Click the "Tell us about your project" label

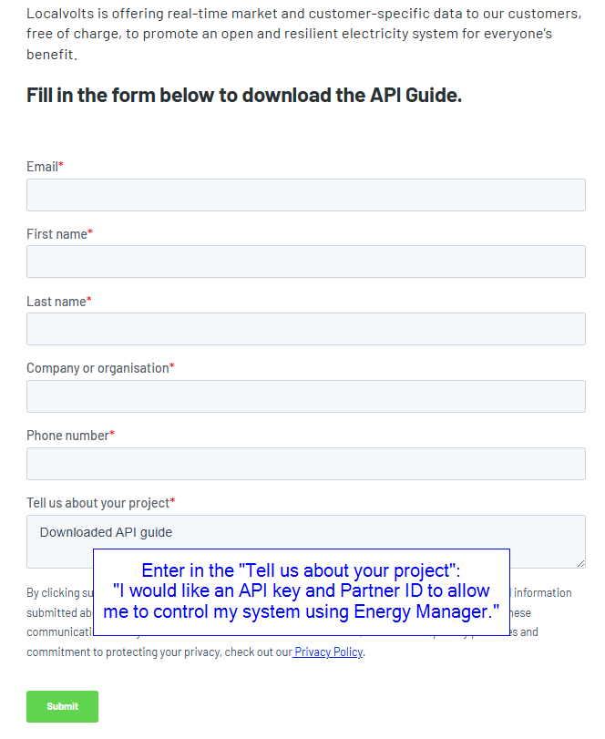pos(97,503)
